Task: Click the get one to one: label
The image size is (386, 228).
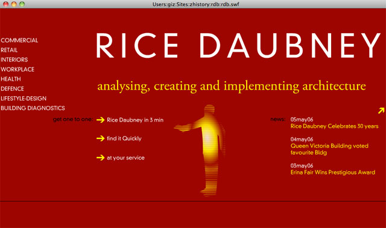Action: point(73,120)
